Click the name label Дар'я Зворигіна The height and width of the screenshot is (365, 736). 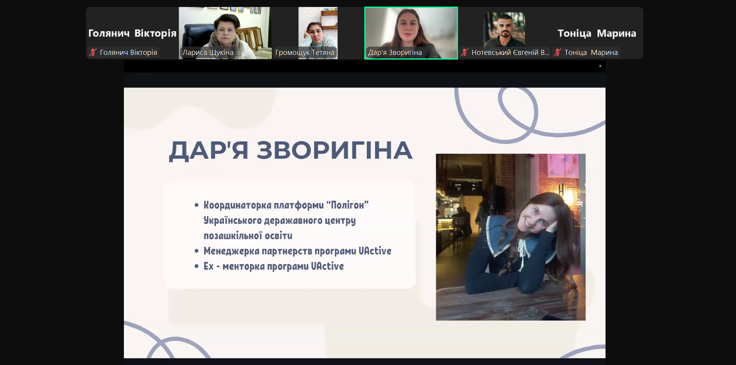tap(395, 53)
